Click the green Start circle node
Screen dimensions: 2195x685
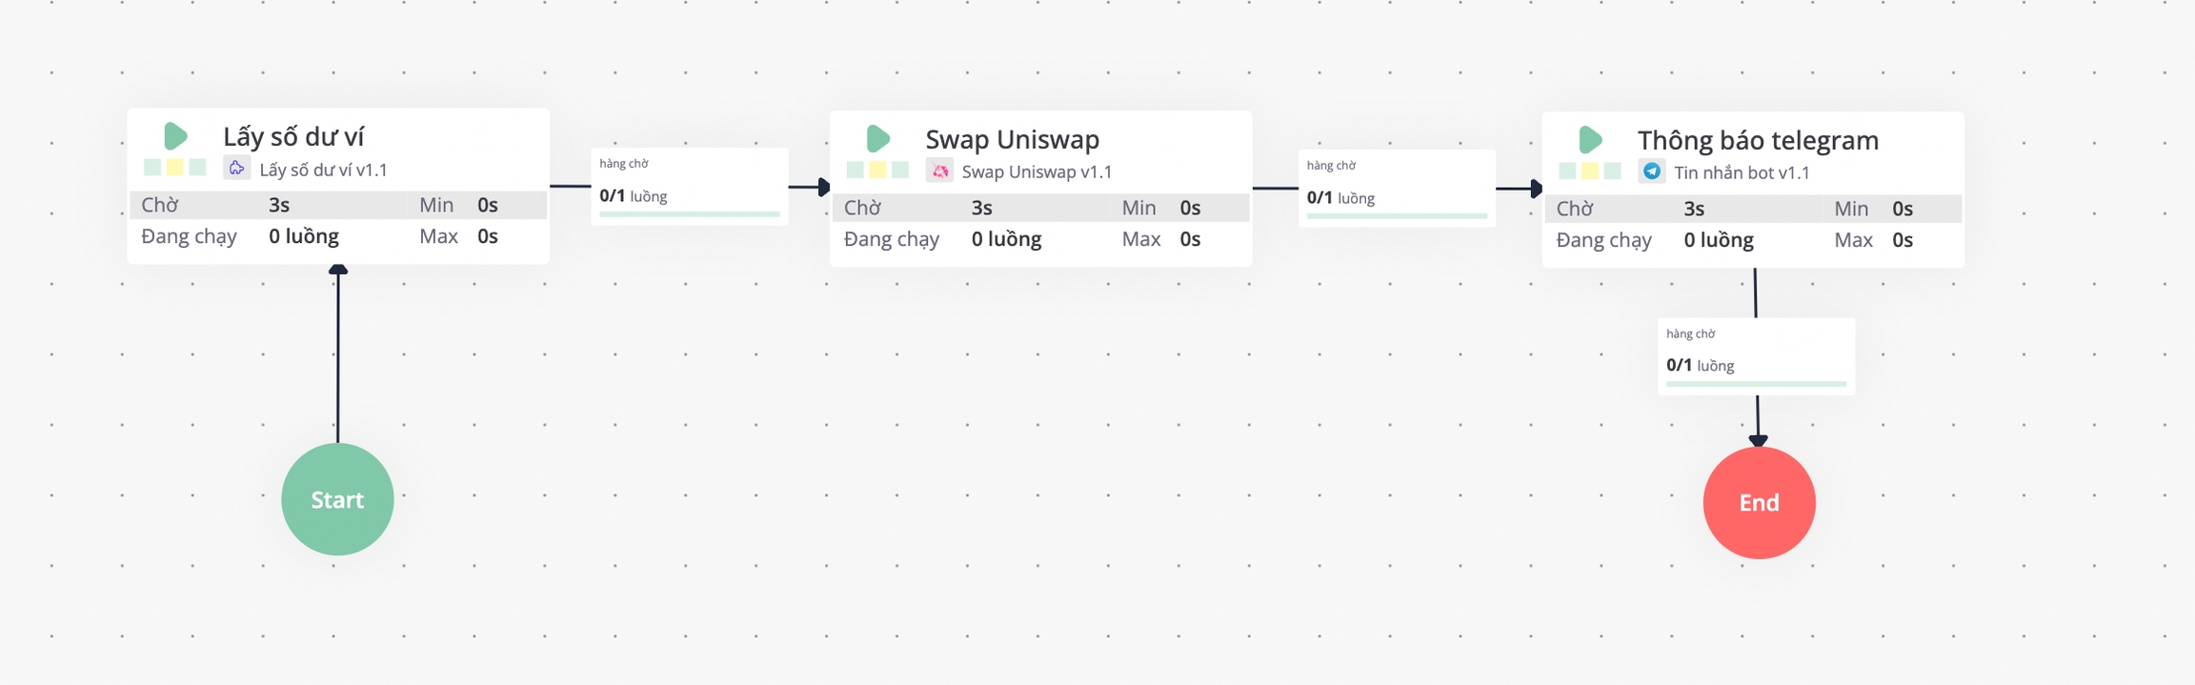pos(337,499)
